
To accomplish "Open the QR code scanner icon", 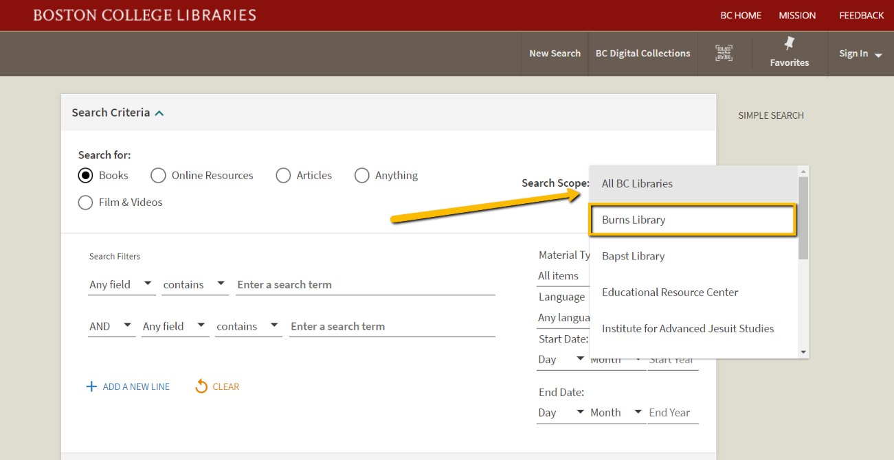I will click(x=724, y=54).
